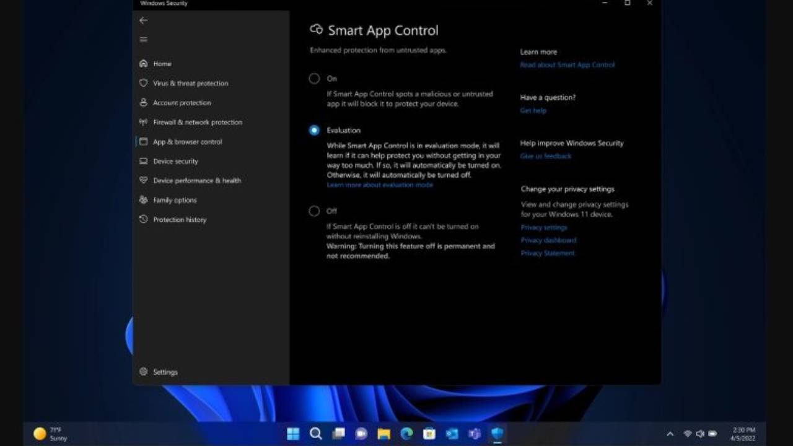
Task: Open Microsoft Store from the taskbar
Action: pyautogui.click(x=429, y=433)
